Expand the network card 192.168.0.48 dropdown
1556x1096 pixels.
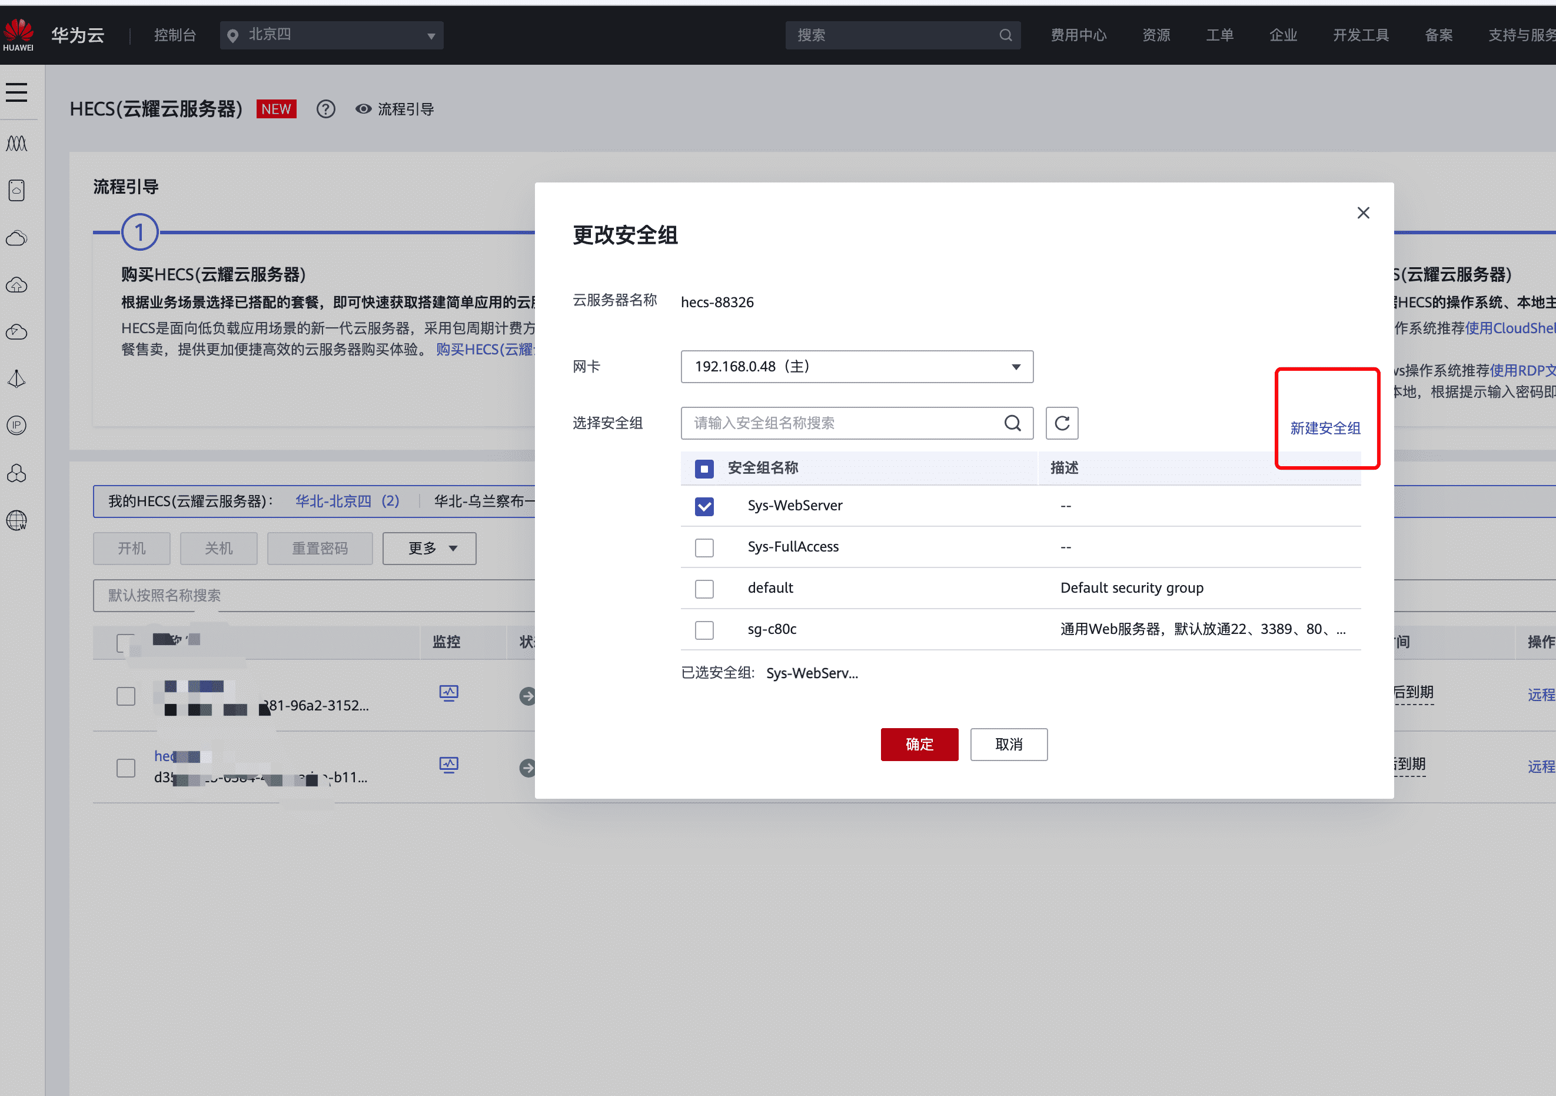point(856,367)
